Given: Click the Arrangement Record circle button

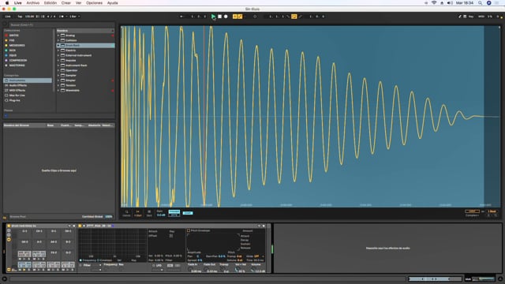Looking at the screenshot, I should tap(226, 17).
